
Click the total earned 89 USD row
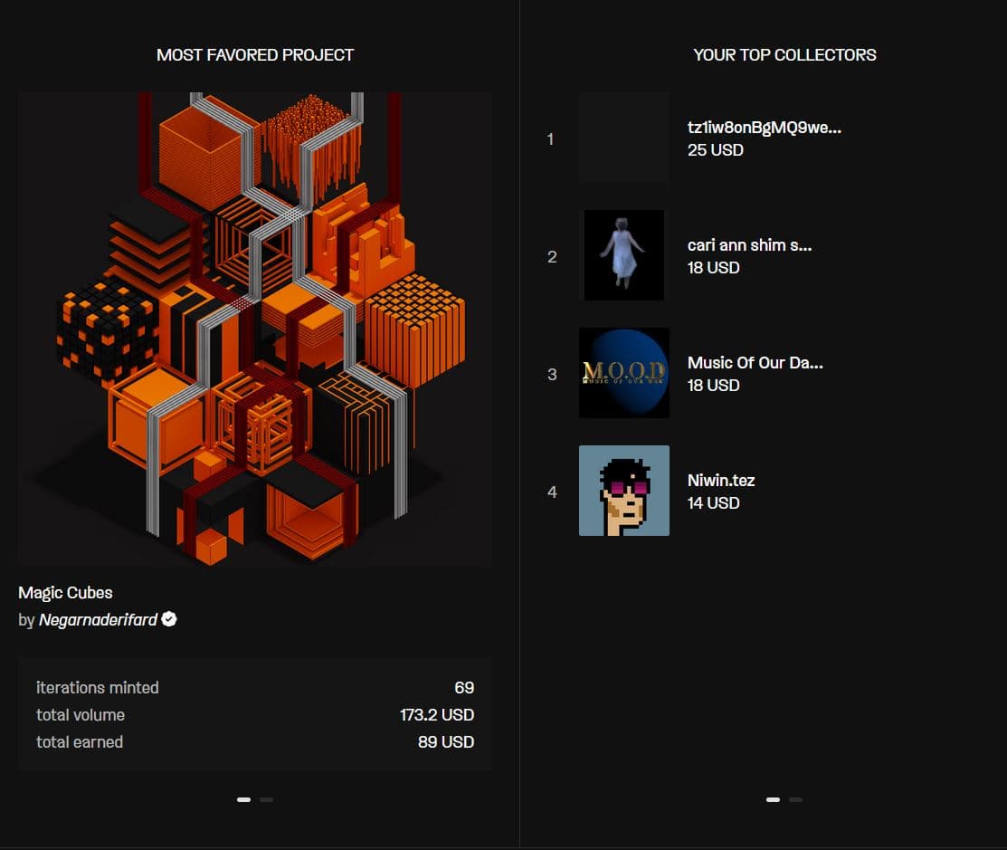255,742
